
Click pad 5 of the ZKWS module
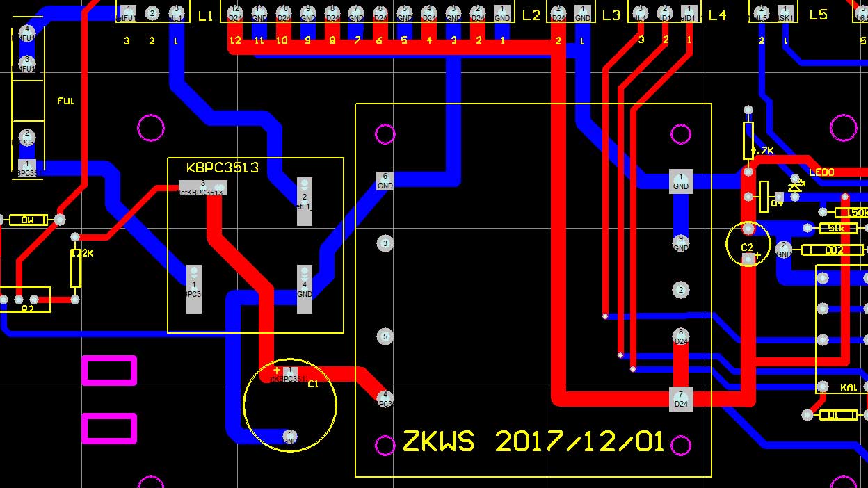(x=385, y=336)
